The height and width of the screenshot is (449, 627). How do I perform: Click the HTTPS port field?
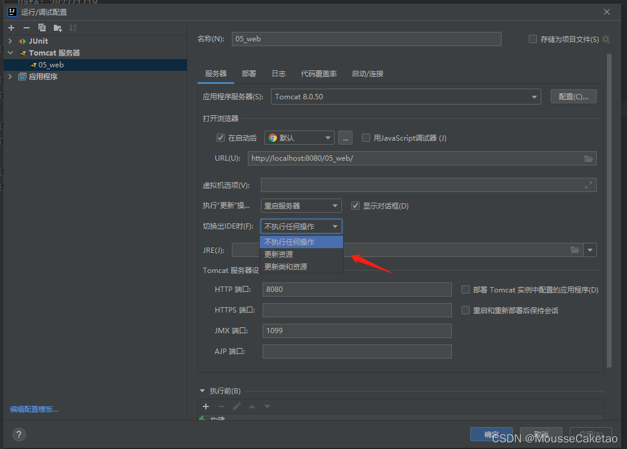point(357,310)
